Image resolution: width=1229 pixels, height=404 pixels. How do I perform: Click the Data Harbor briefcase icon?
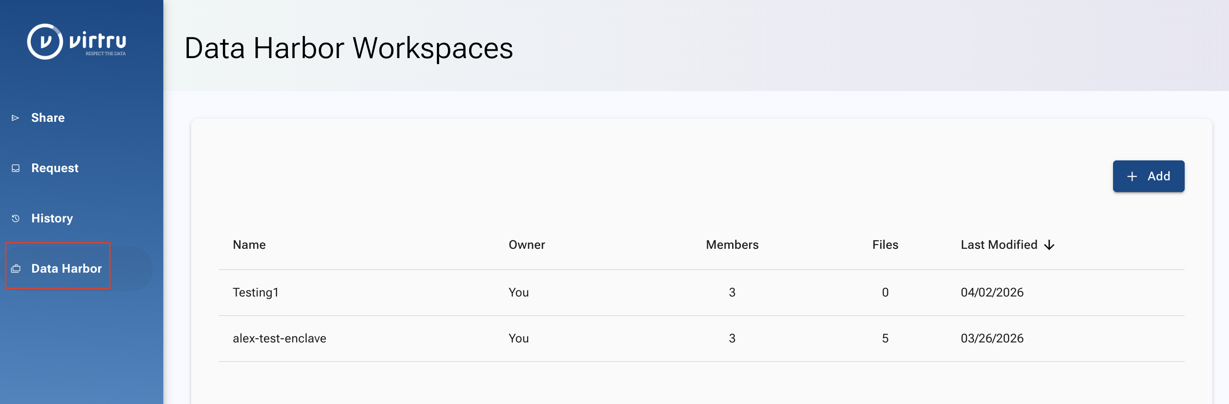point(16,269)
